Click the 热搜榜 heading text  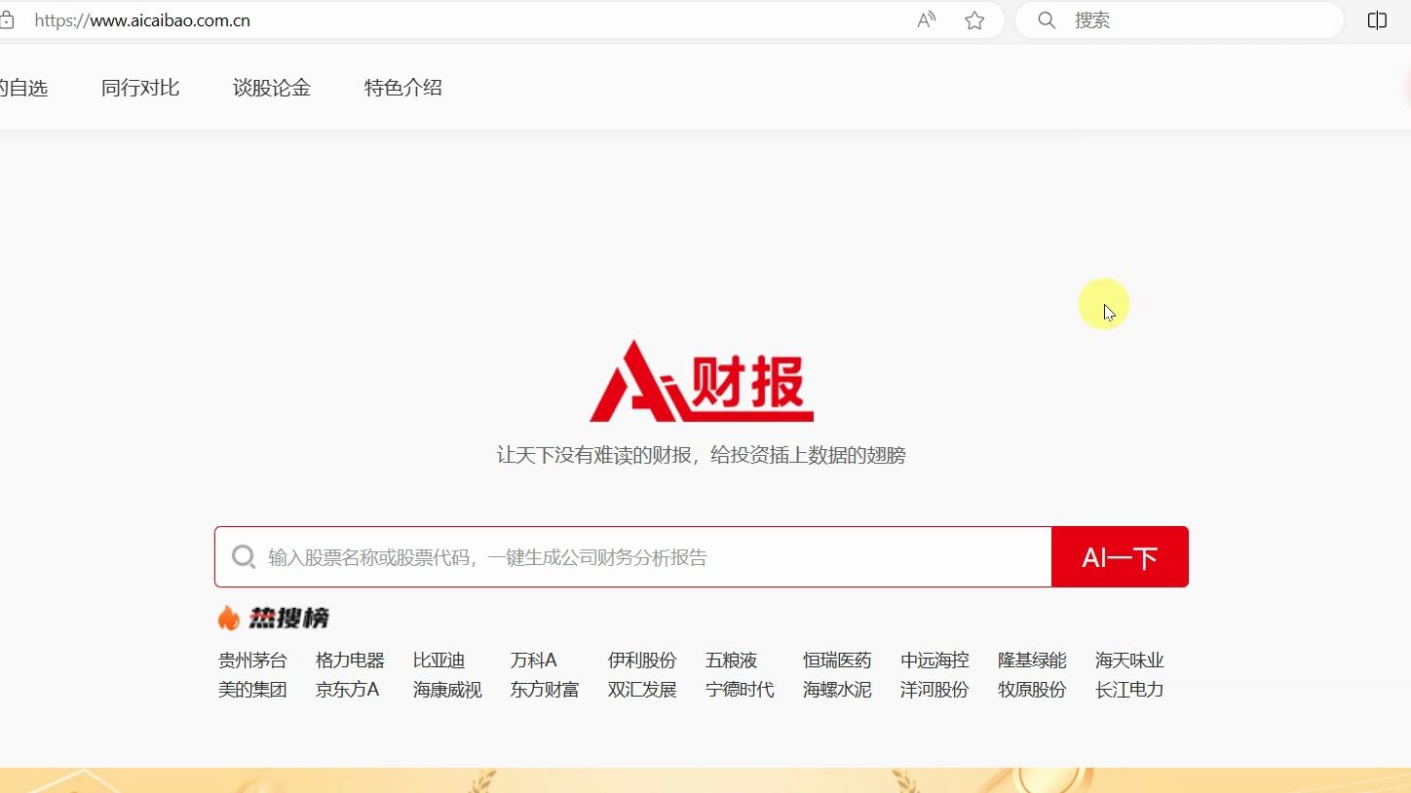pos(288,618)
